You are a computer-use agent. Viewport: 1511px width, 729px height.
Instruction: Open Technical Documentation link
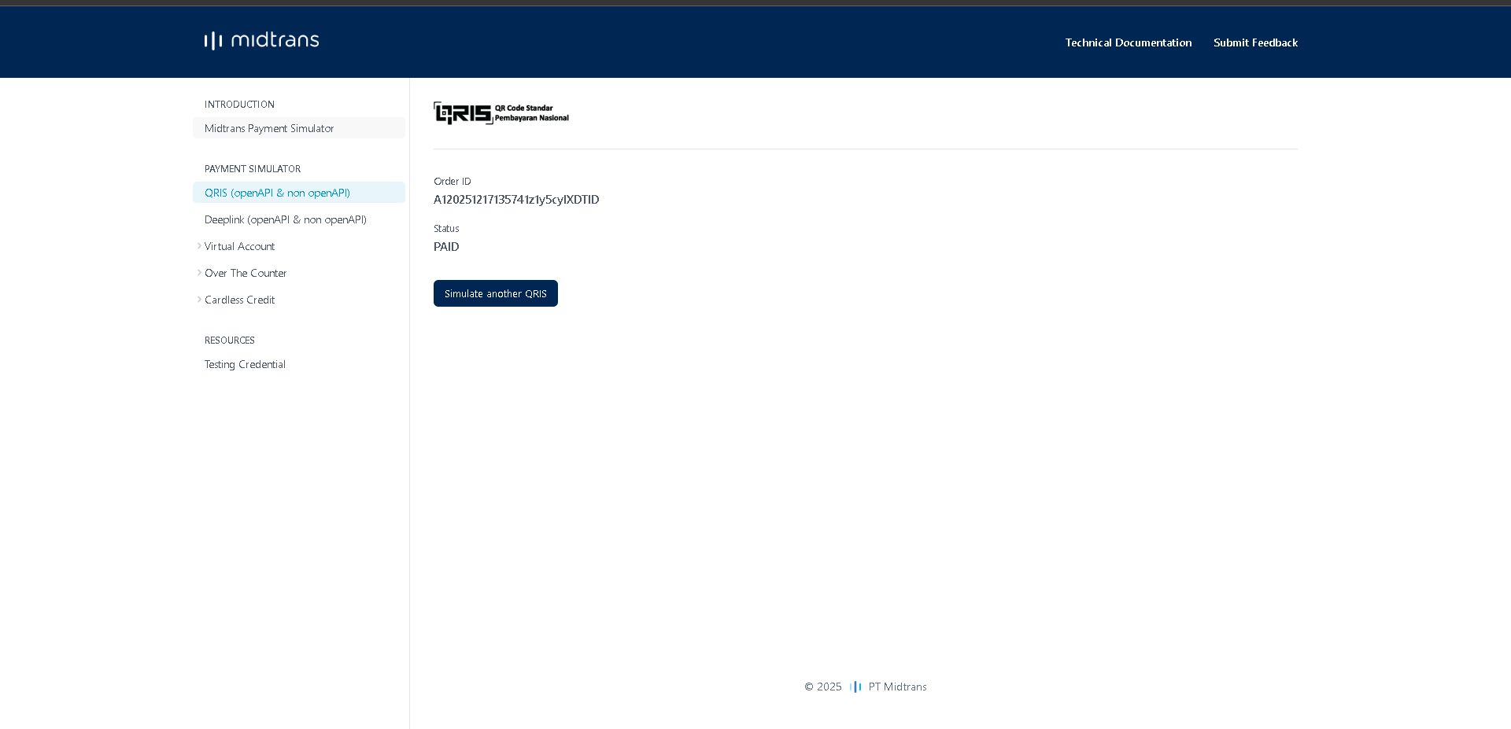click(x=1128, y=42)
